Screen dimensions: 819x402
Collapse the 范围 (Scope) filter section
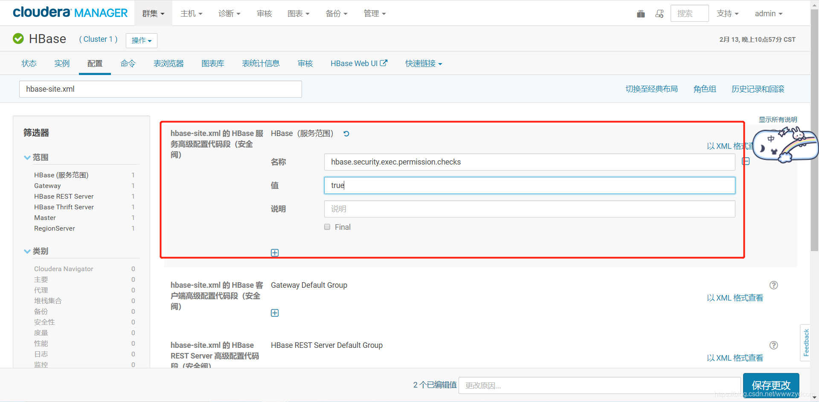(x=36, y=157)
